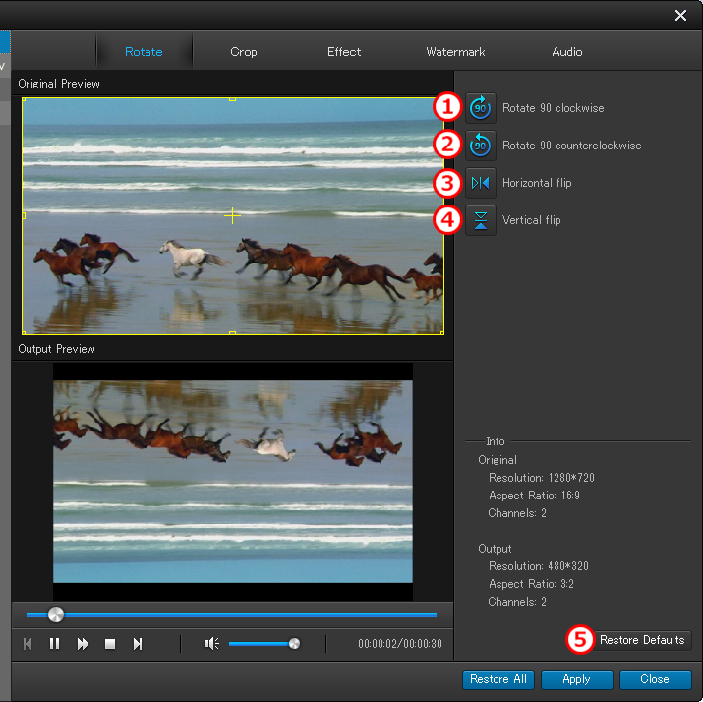Click the Close button at bottom

point(655,679)
